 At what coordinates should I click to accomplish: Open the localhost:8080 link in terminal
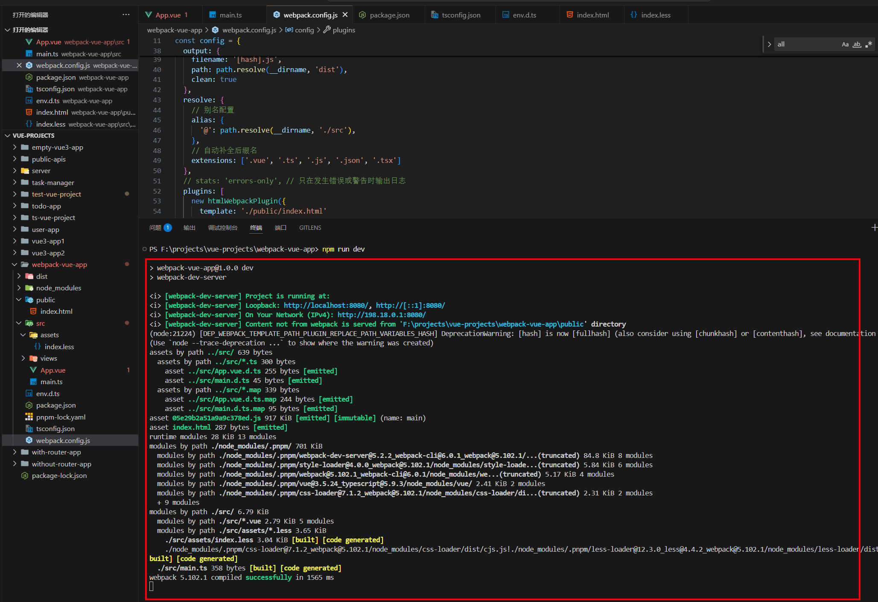click(x=327, y=306)
